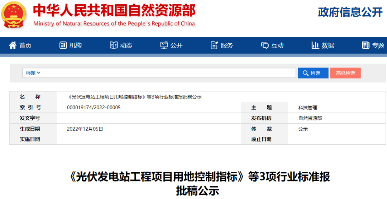Viewport: 387px width, 199px height.
Task: Click the 高级检索 advanced search button
Action: coord(345,73)
